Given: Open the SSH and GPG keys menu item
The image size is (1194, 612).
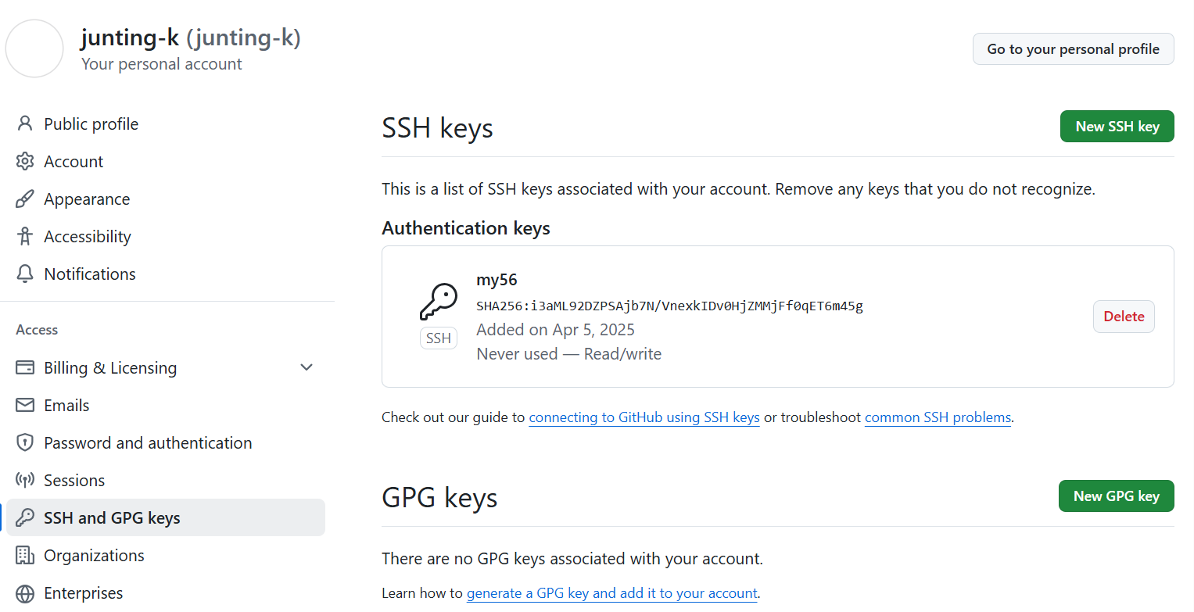Looking at the screenshot, I should click(112, 518).
